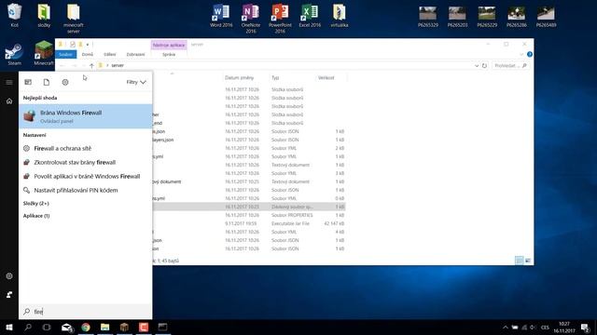Expand the Filtry dropdown
The height and width of the screenshot is (335, 597).
[x=136, y=82]
